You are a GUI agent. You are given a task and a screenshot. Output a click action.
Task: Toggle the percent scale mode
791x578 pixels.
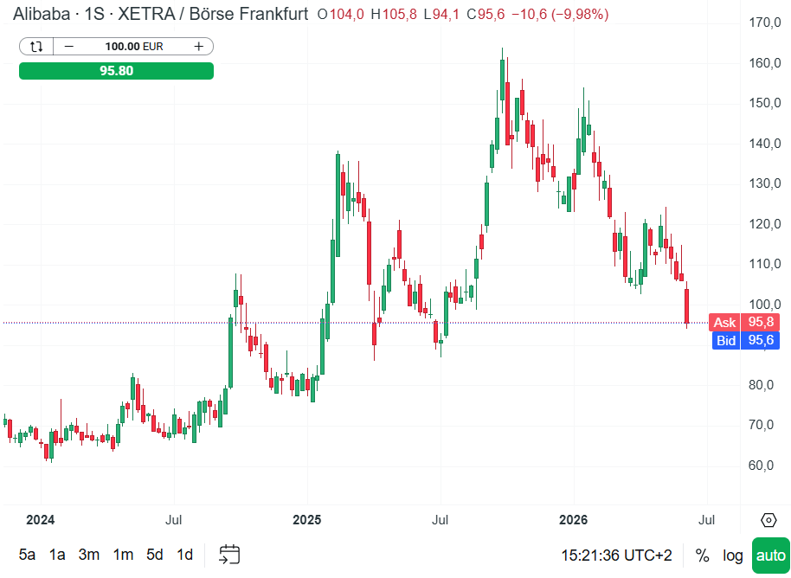(x=702, y=556)
